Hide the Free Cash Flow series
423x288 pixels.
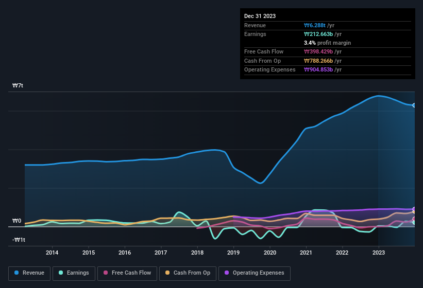(127, 273)
